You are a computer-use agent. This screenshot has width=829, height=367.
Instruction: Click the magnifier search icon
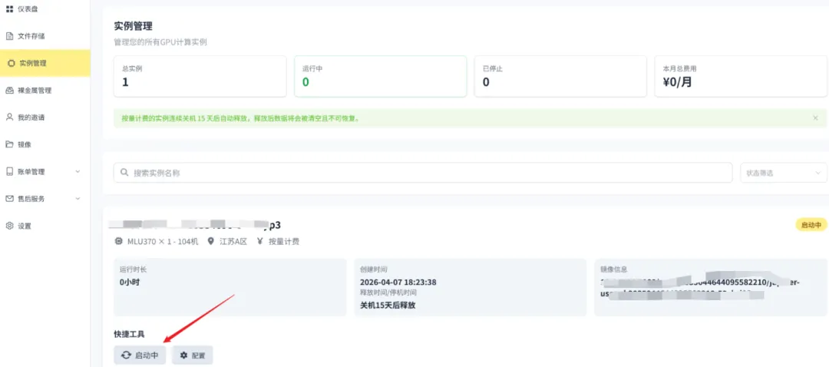click(125, 173)
